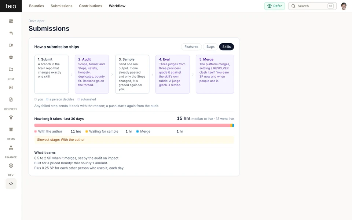Click the 3. Sample step card

(132, 74)
